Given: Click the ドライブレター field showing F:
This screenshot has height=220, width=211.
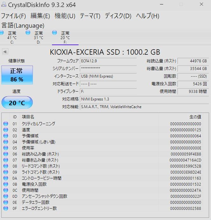Looking at the screenshot, I should click(108, 92).
